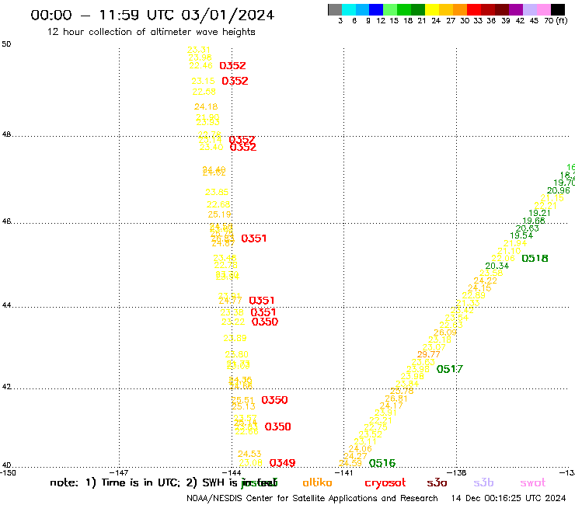Viewport: 575px width, 505px height.
Task: Click the 0352 label beside 23.15
Action: pyautogui.click(x=235, y=81)
